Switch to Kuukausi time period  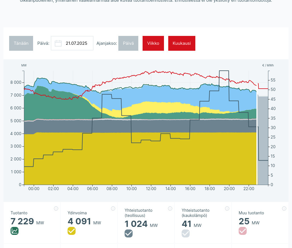182,43
